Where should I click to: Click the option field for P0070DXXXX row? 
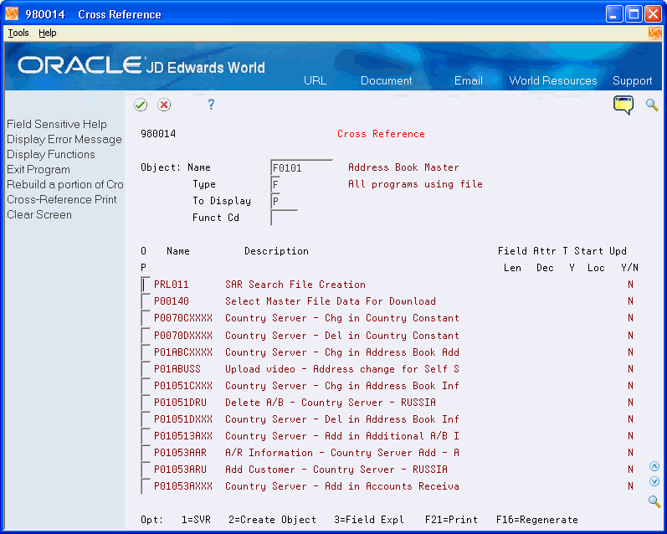pos(146,336)
